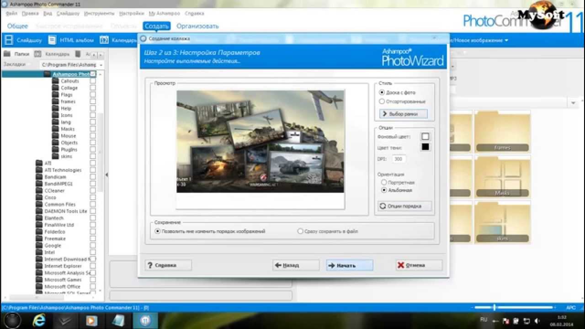This screenshot has width=585, height=329.
Task: Select the Internet Explorer tree folder
Action: (x=63, y=266)
